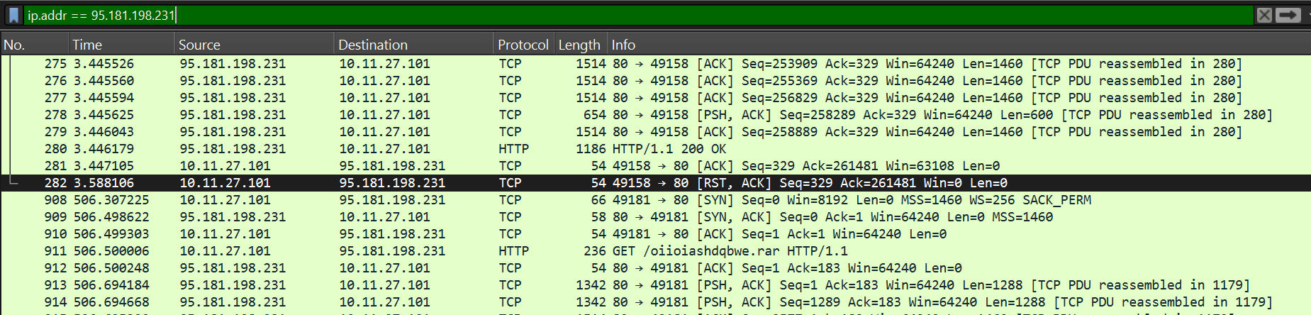Click the Destination column header

414,45
